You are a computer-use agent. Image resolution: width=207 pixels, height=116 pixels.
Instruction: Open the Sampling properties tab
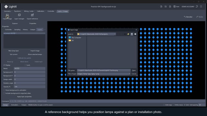tap(17, 30)
